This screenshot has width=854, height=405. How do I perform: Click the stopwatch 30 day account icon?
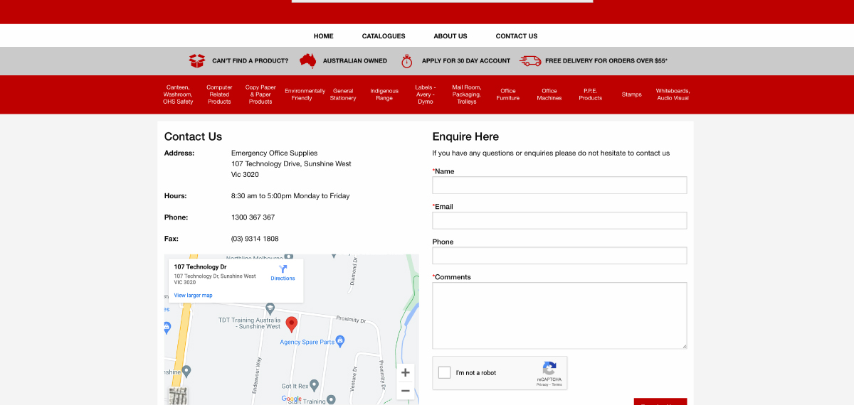(x=406, y=61)
